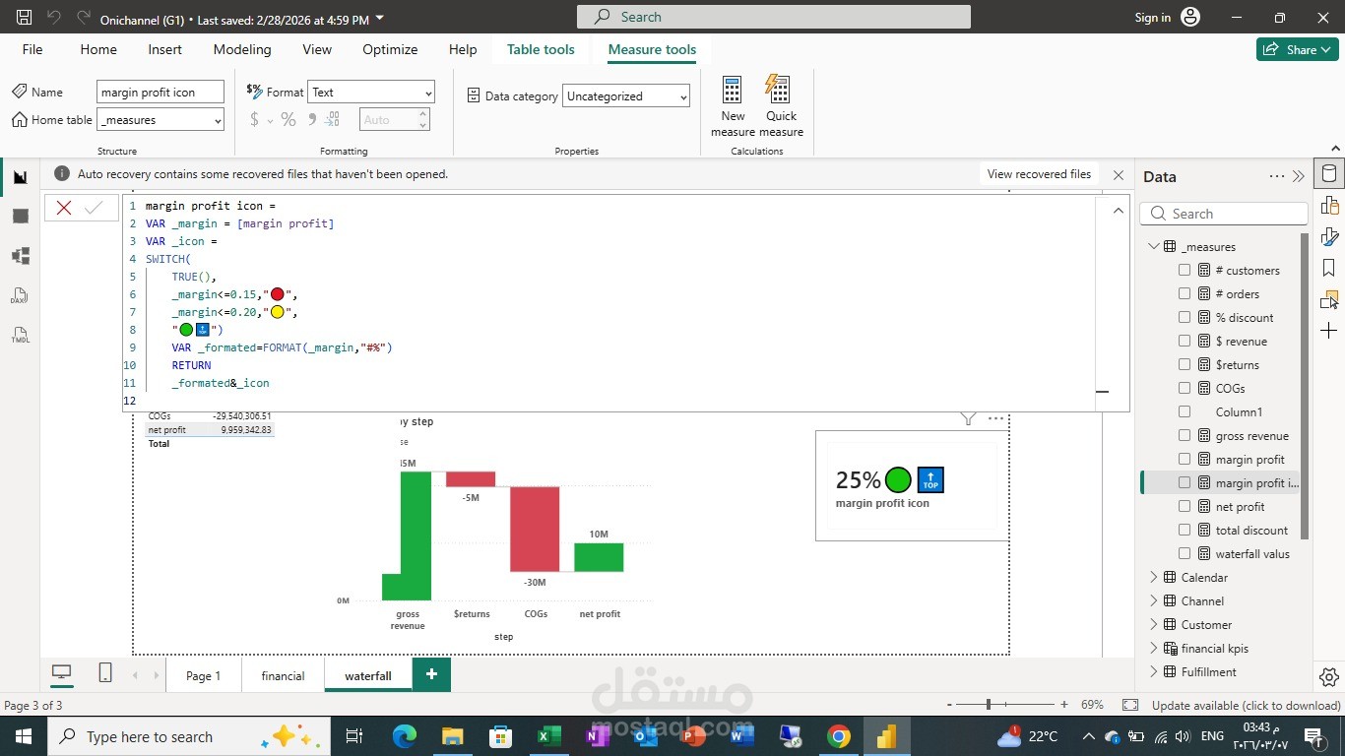Click the zoom in plus button

1064,705
